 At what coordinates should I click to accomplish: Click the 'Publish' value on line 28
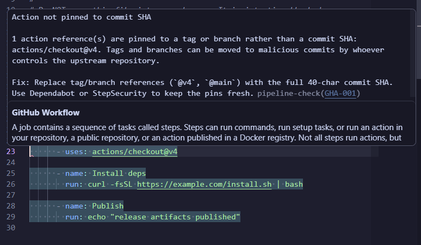point(108,206)
